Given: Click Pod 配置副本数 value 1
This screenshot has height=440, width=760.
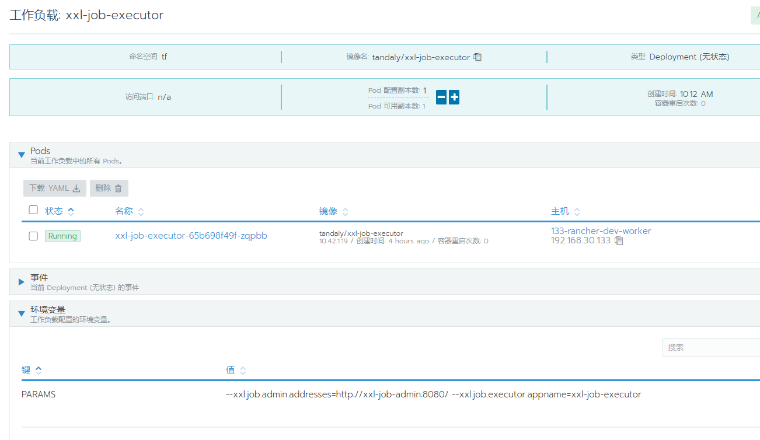Looking at the screenshot, I should pos(425,90).
